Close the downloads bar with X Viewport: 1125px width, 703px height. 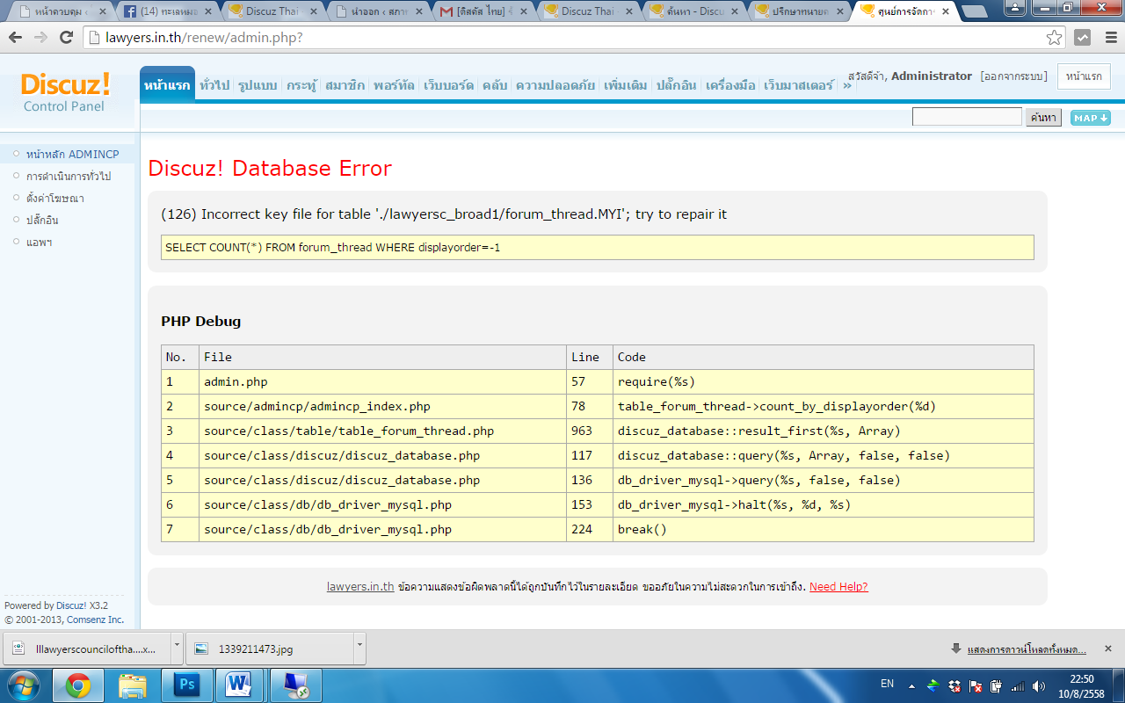click(1108, 649)
